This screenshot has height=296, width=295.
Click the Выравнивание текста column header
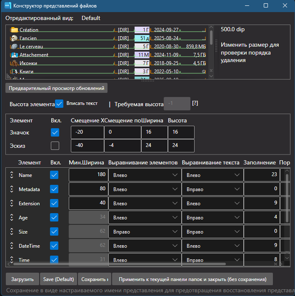210,162
